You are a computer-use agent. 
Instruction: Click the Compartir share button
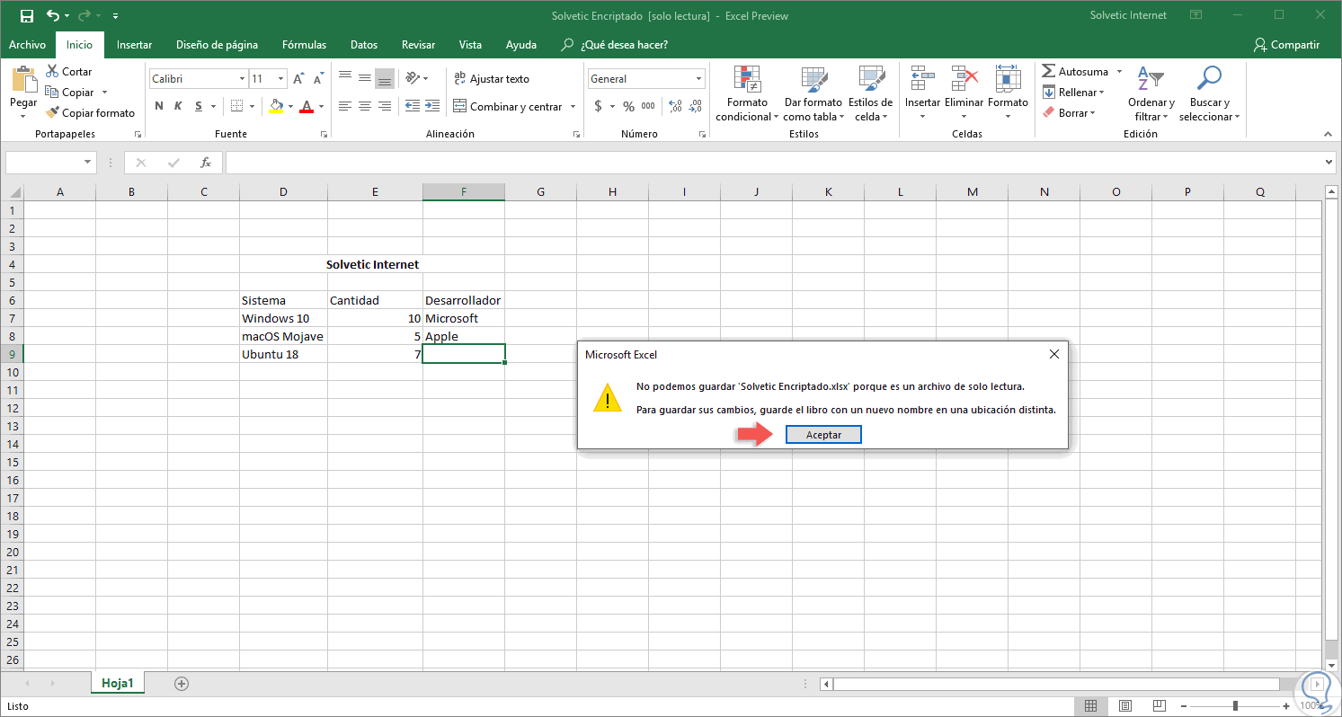coord(1286,45)
